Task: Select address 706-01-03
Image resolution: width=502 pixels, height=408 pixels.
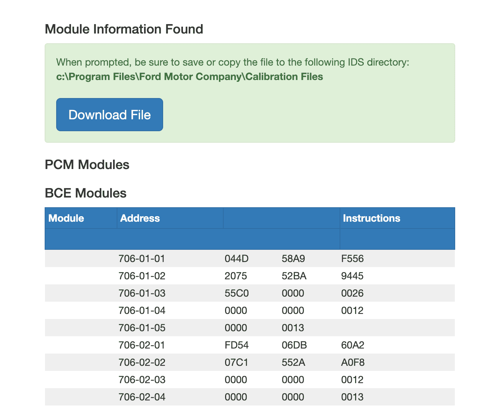Action: point(142,293)
